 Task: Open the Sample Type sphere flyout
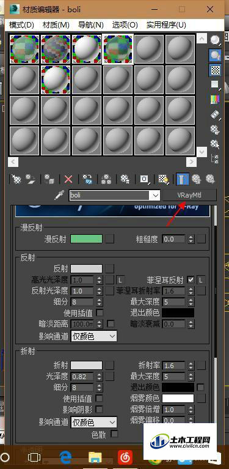tap(215, 40)
